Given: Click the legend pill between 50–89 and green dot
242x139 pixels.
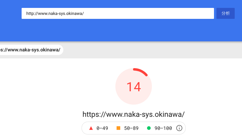Looking at the screenshot, I should pyautogui.click(x=143, y=128).
